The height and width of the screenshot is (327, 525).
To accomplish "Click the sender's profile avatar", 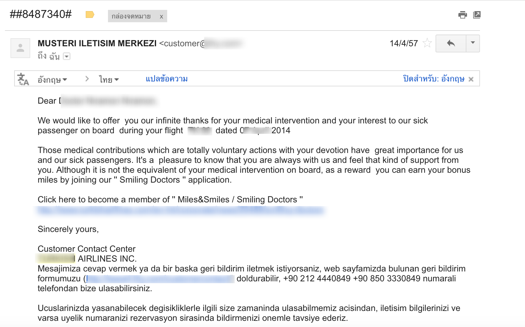I will 20,48.
